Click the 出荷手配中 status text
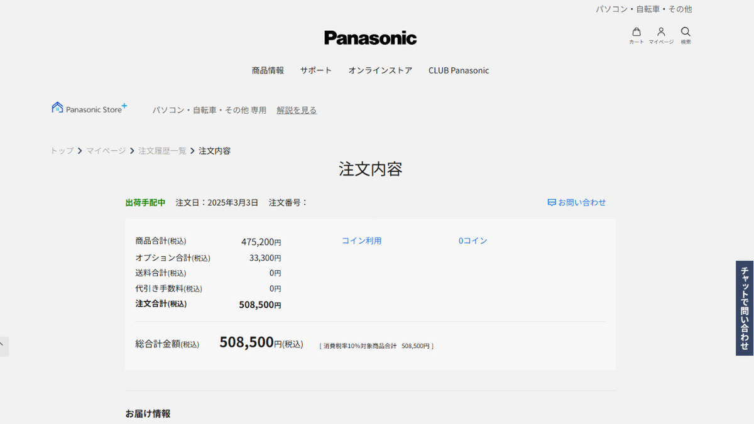754x424 pixels. [145, 202]
